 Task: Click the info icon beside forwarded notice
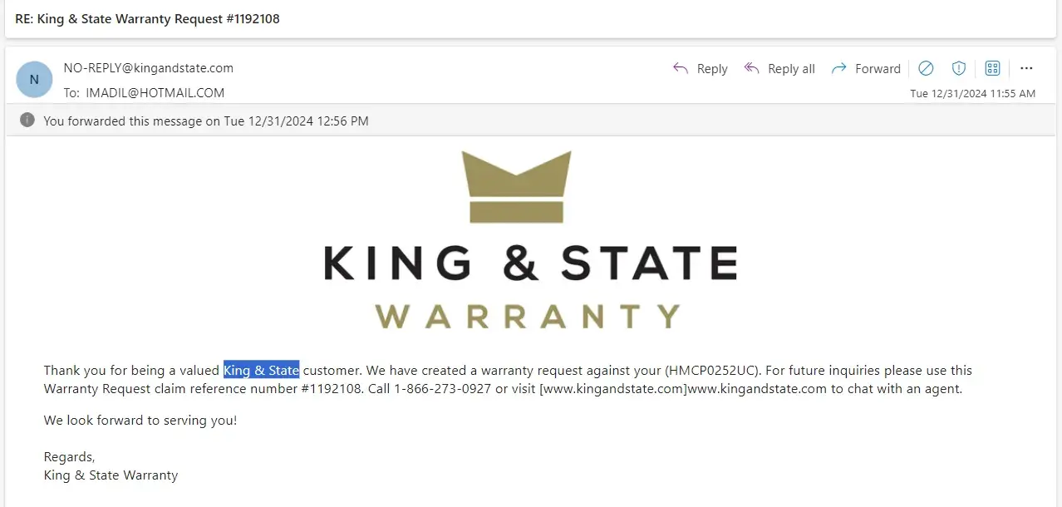point(27,121)
